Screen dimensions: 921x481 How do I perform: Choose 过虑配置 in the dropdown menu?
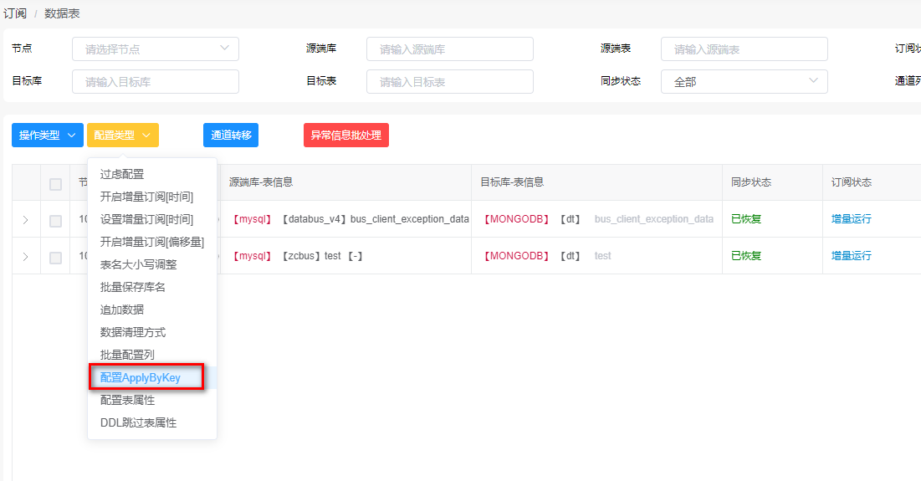pyautogui.click(x=122, y=174)
